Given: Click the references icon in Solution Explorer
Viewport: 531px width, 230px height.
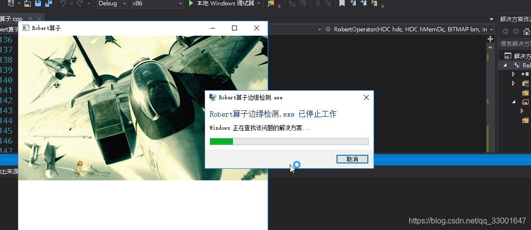Looking at the screenshot, I should pyautogui.click(x=525, y=74).
